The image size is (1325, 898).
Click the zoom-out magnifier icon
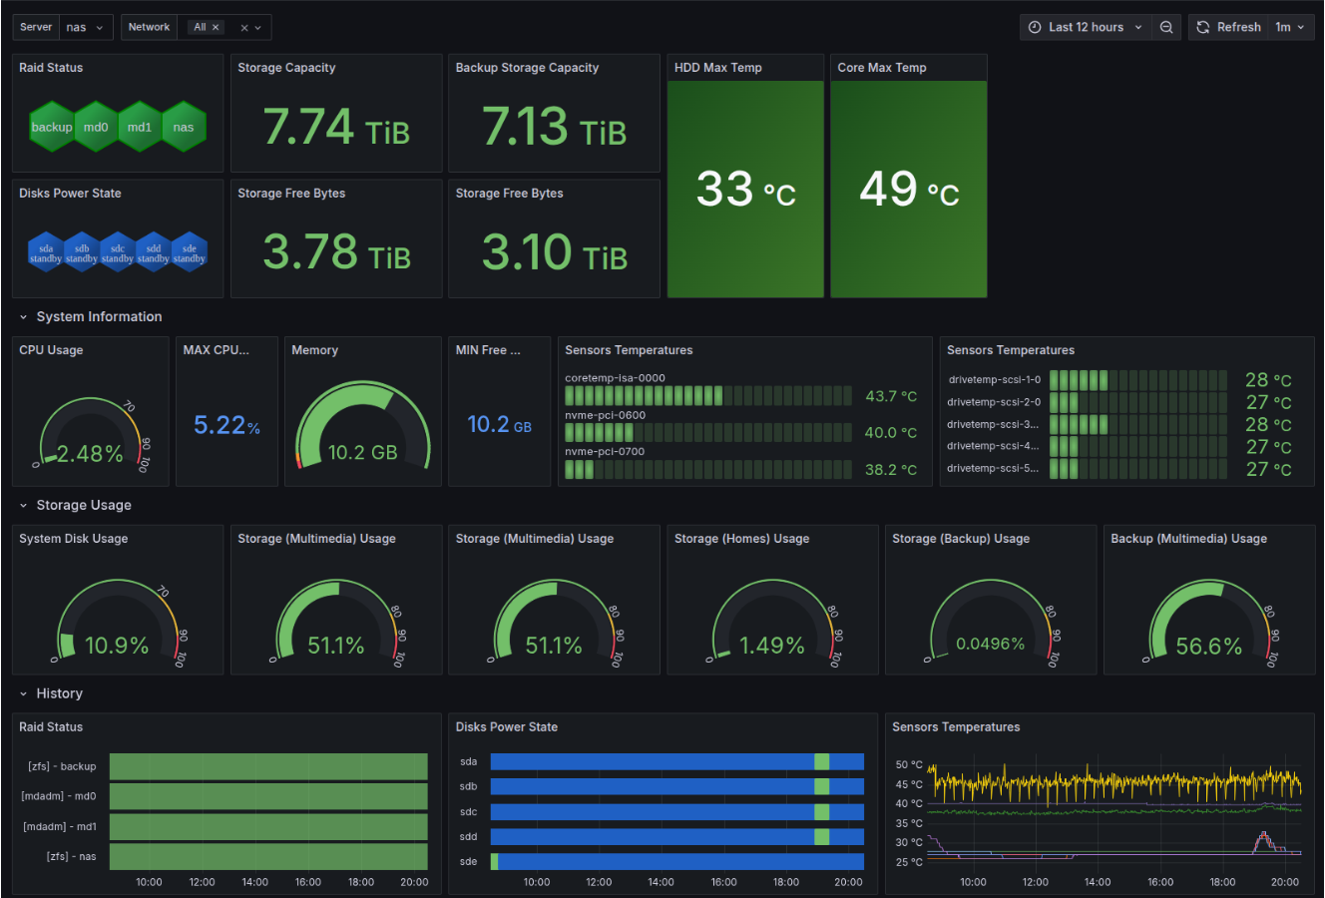1166,27
